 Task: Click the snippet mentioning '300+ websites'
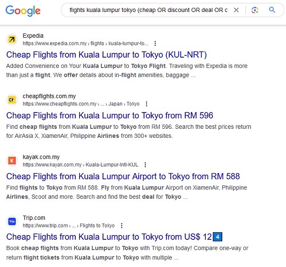coord(129,131)
